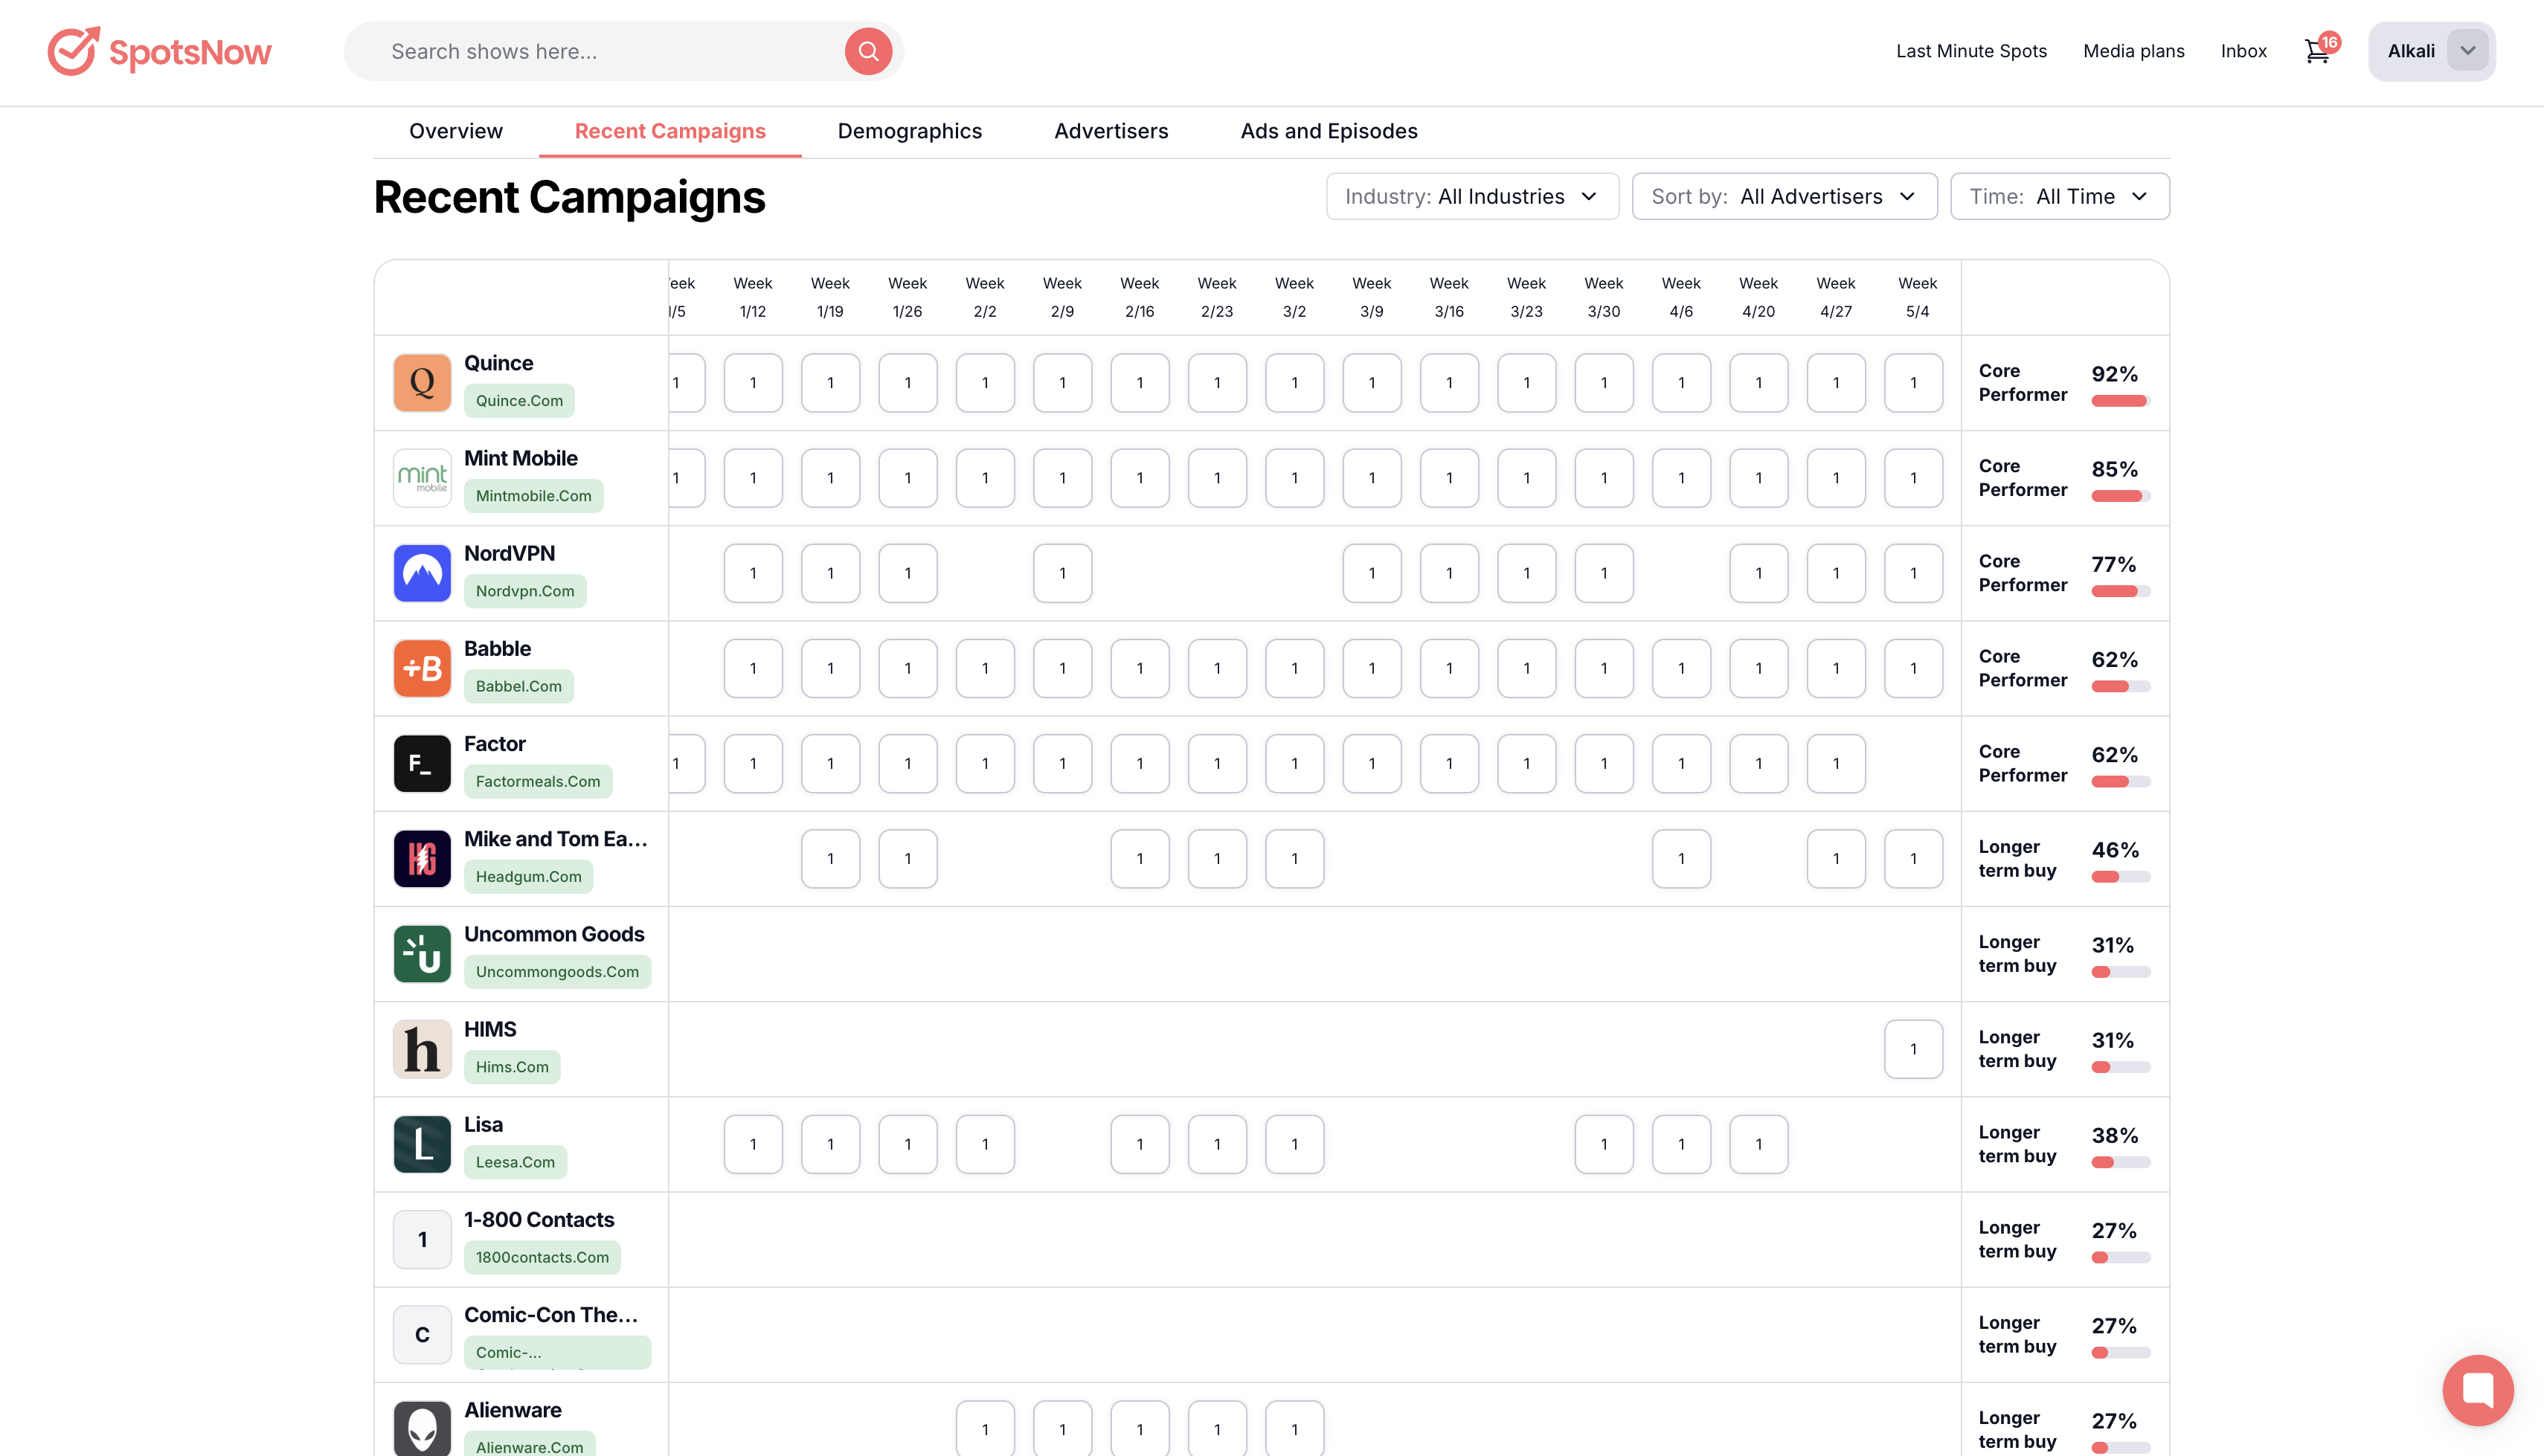Viewport: 2544px width, 1456px height.
Task: Click HIMS's Week 5/4 spot cell
Action: pos(1913,1049)
